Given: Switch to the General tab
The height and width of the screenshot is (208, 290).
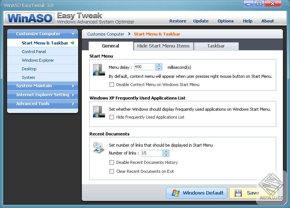Looking at the screenshot, I should pos(111,46).
